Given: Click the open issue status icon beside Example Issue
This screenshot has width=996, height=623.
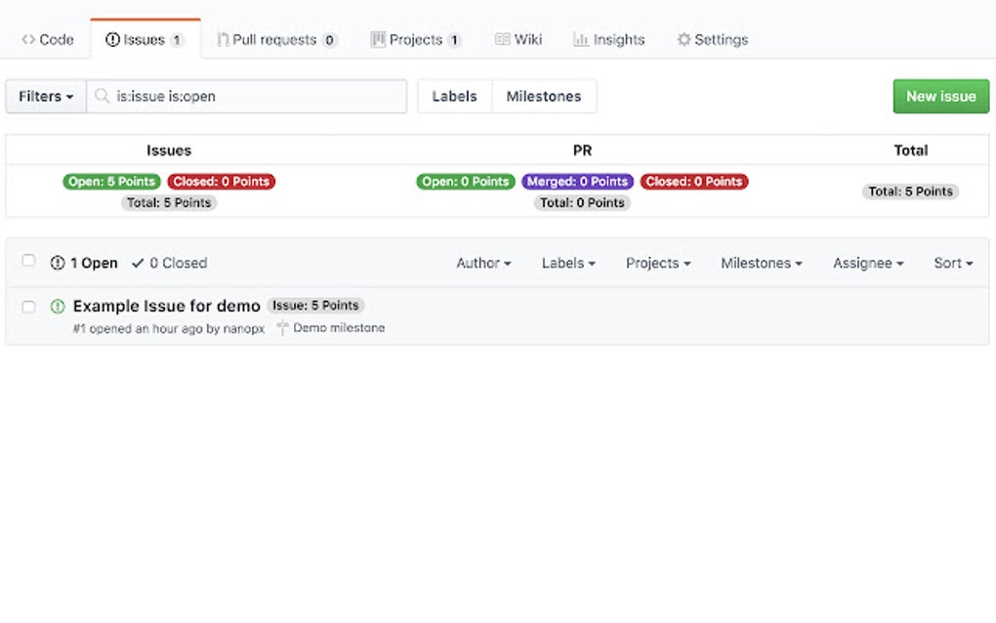Looking at the screenshot, I should click(x=58, y=306).
